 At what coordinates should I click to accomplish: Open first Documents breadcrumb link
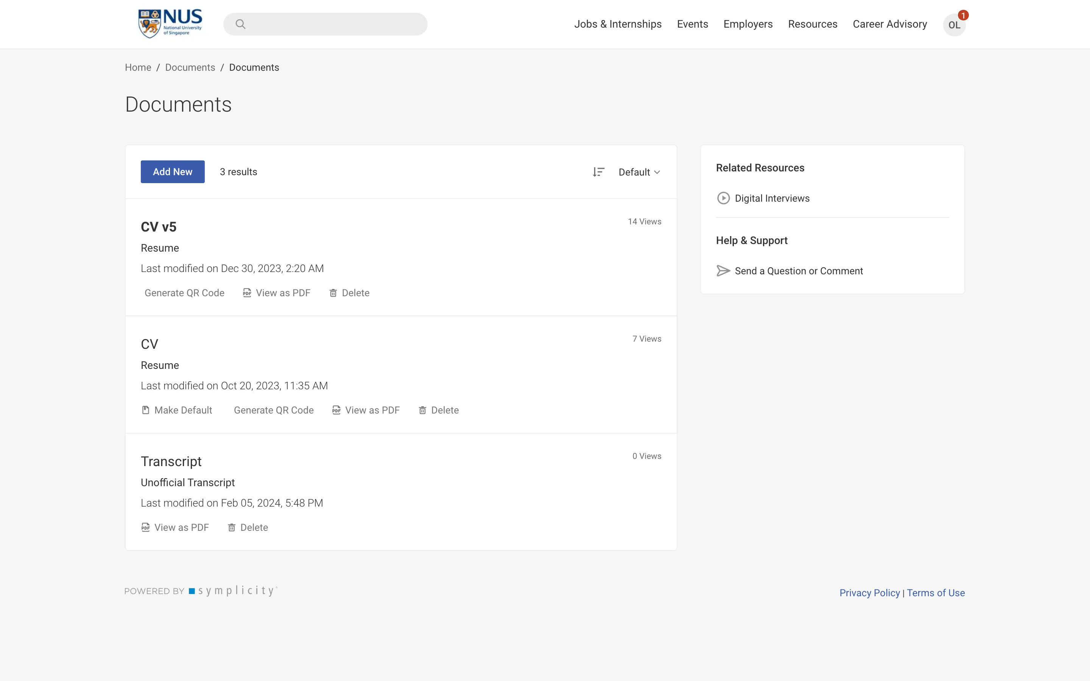190,68
